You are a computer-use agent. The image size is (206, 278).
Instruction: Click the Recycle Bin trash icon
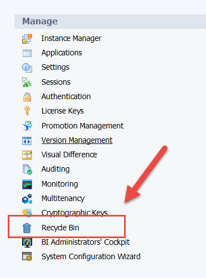[x=27, y=228]
